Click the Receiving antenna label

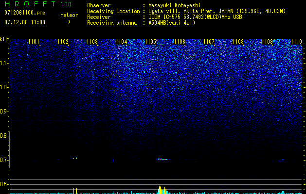112,23
